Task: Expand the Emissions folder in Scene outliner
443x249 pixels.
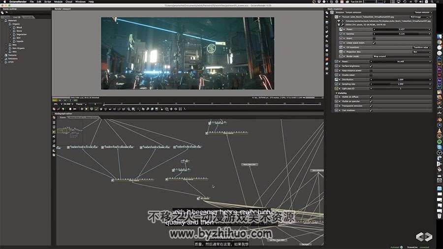Action: (x=2, y=59)
